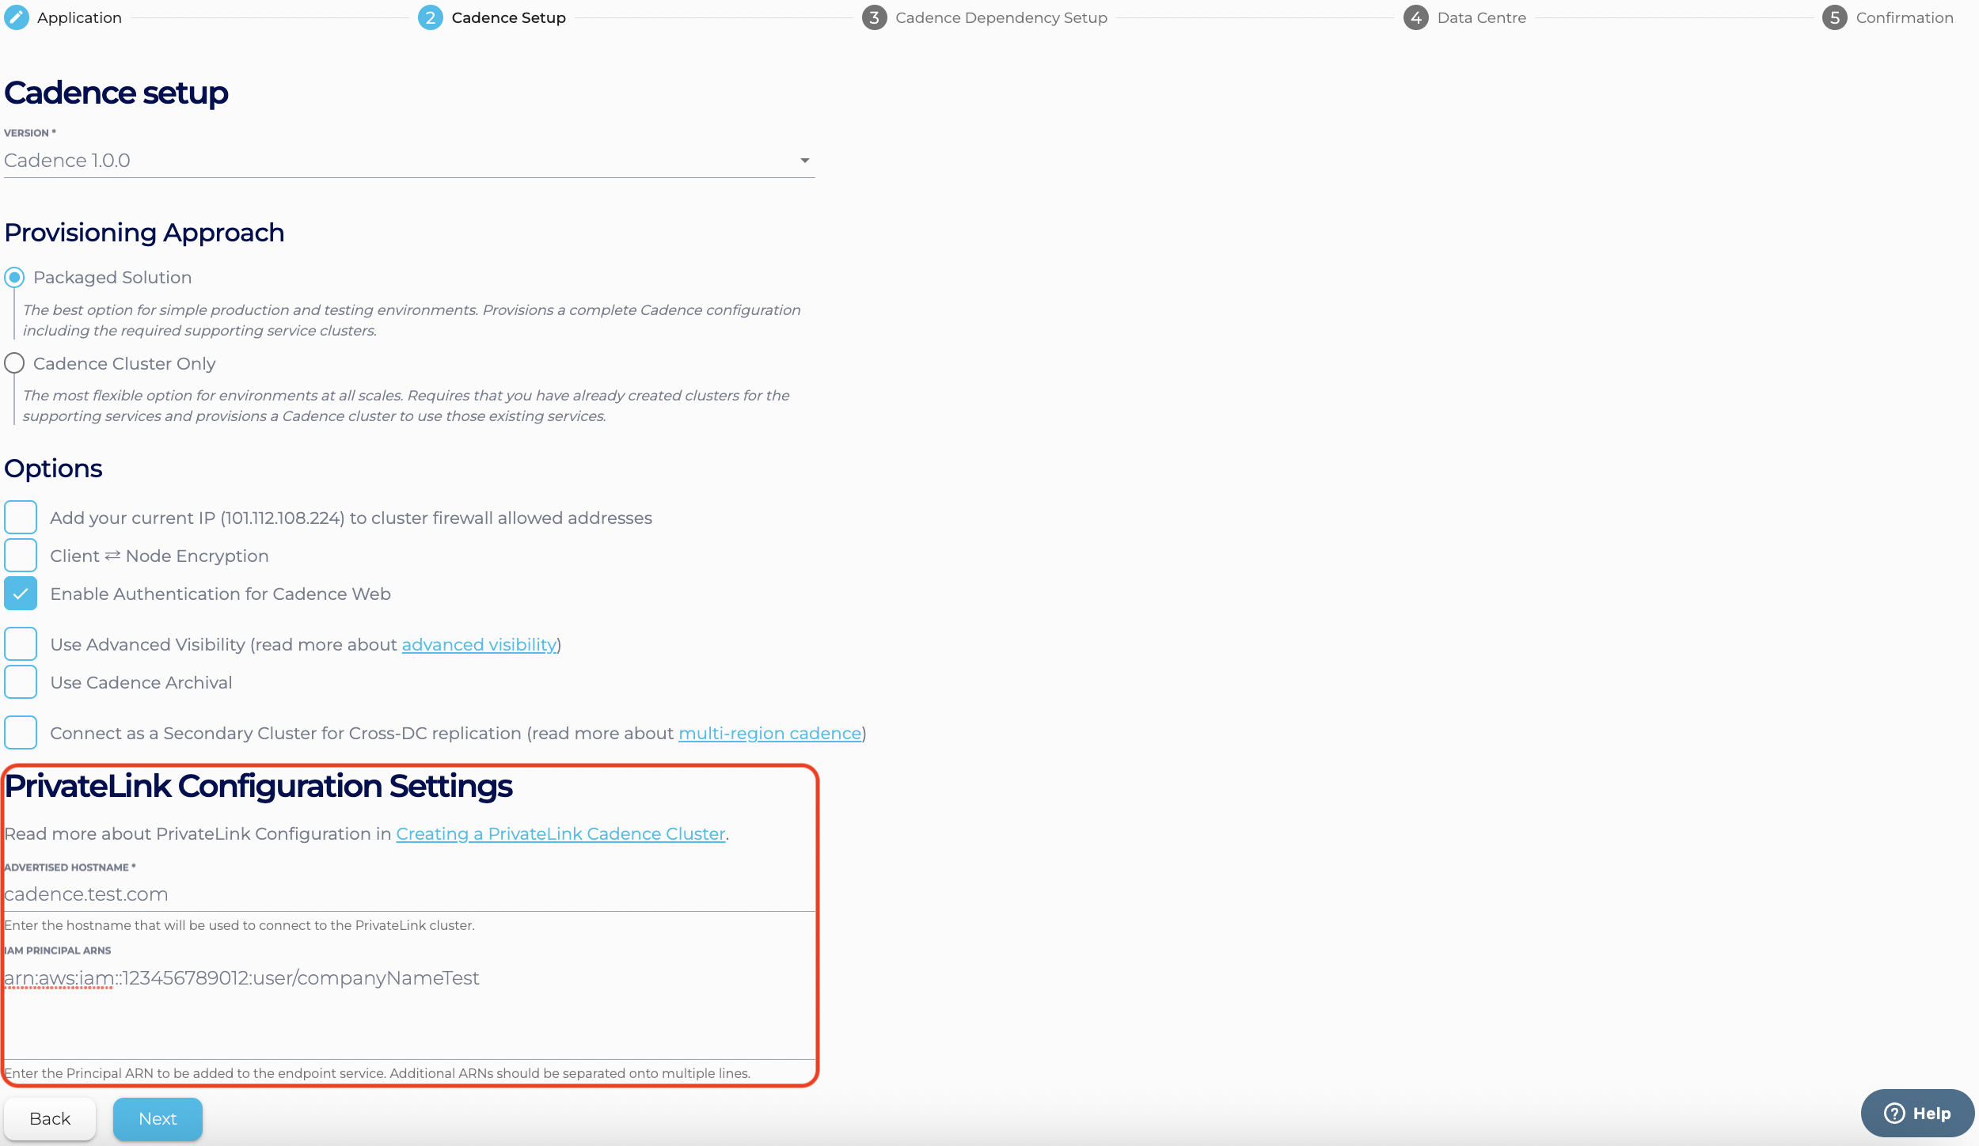
Task: Click the step 3 circle icon
Action: (874, 17)
